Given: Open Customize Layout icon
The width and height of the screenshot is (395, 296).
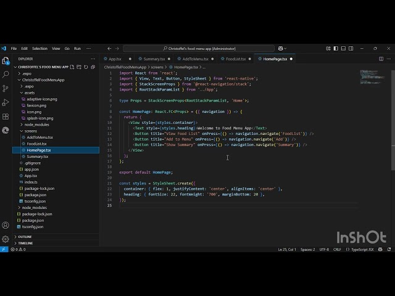Looking at the screenshot, I should 328,48.
